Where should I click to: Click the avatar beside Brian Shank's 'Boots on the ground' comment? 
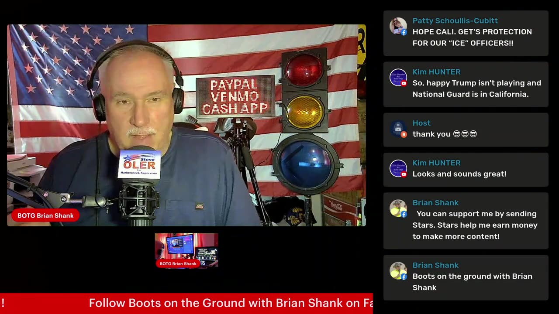(398, 271)
